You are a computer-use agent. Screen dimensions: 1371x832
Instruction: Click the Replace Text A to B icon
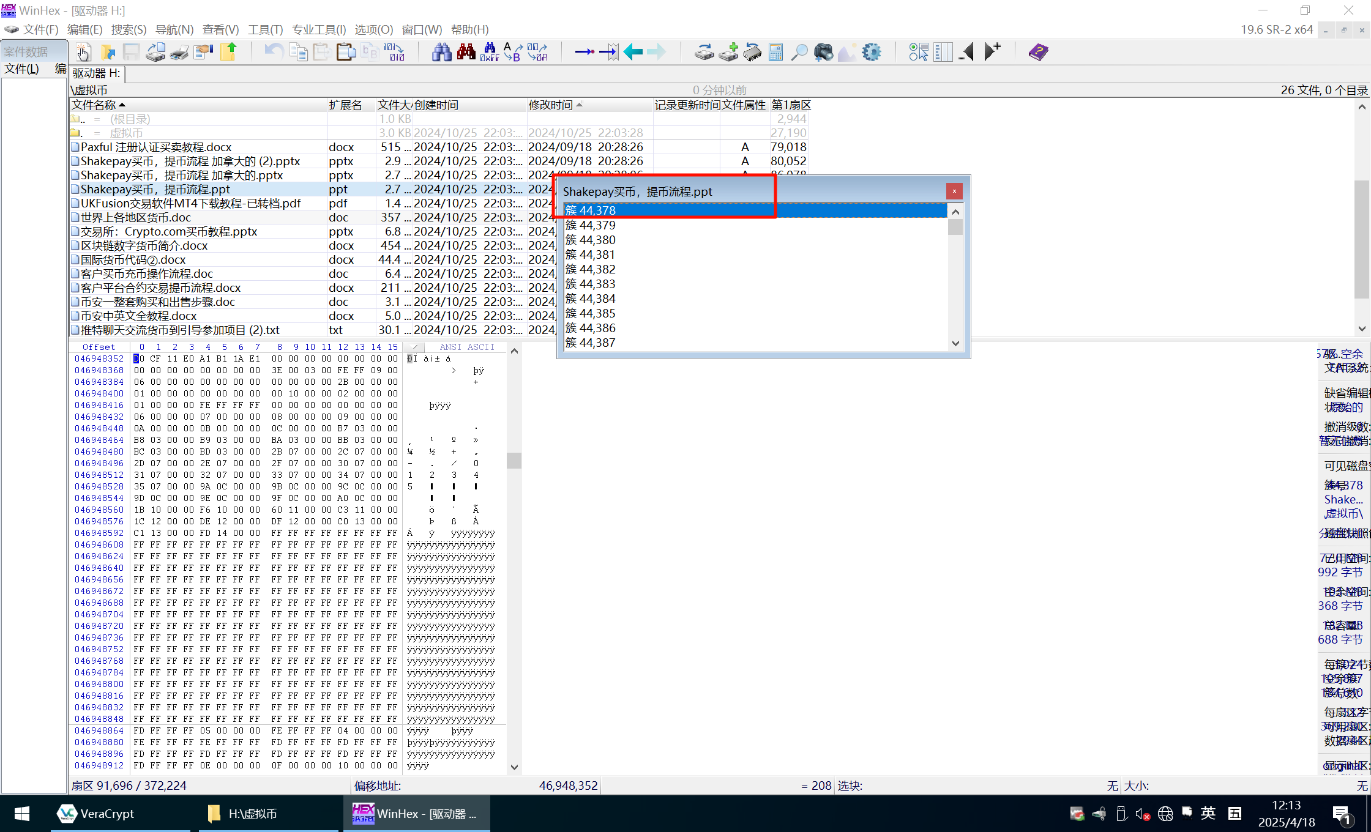coord(513,53)
